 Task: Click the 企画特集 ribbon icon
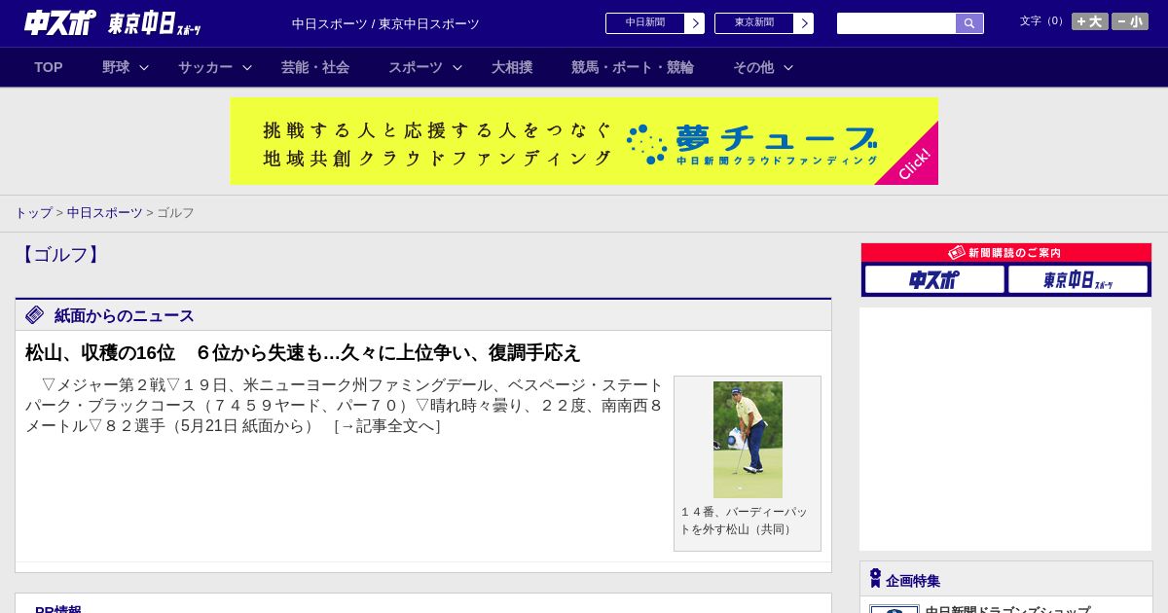point(875,578)
